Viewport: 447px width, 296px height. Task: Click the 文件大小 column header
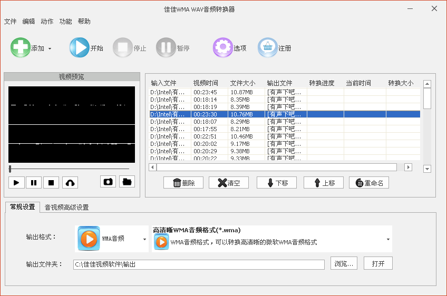242,83
